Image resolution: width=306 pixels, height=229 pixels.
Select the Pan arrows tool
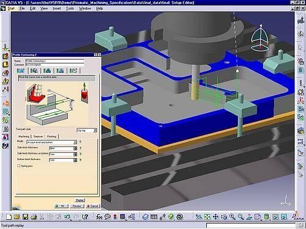click(215, 217)
